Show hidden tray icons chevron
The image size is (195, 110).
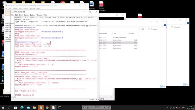(x=168, y=108)
